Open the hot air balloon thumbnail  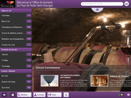pos(49,81)
